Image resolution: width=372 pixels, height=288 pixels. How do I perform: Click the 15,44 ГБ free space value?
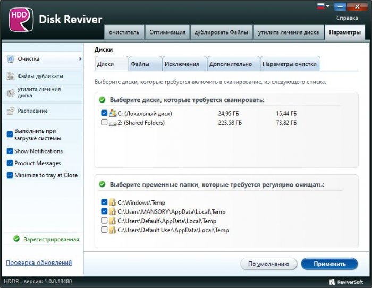coord(286,113)
